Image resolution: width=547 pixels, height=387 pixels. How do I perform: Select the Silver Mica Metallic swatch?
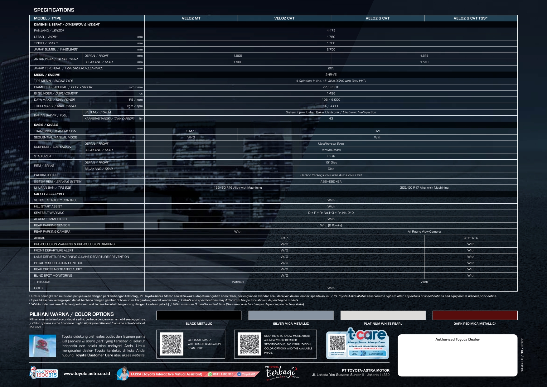click(291, 315)
